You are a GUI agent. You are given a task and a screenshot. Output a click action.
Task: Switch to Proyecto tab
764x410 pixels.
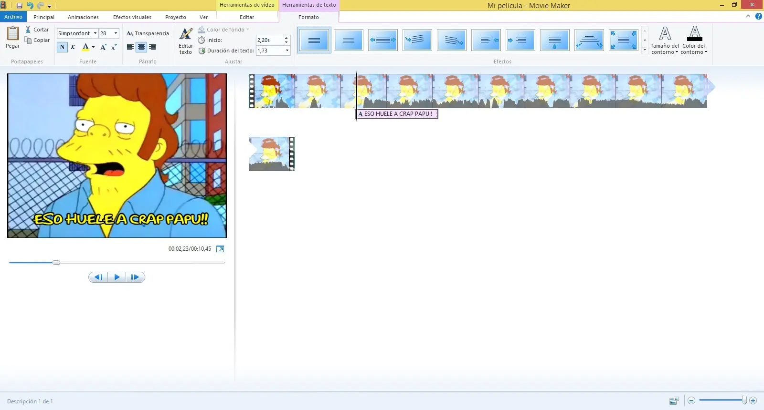176,17
